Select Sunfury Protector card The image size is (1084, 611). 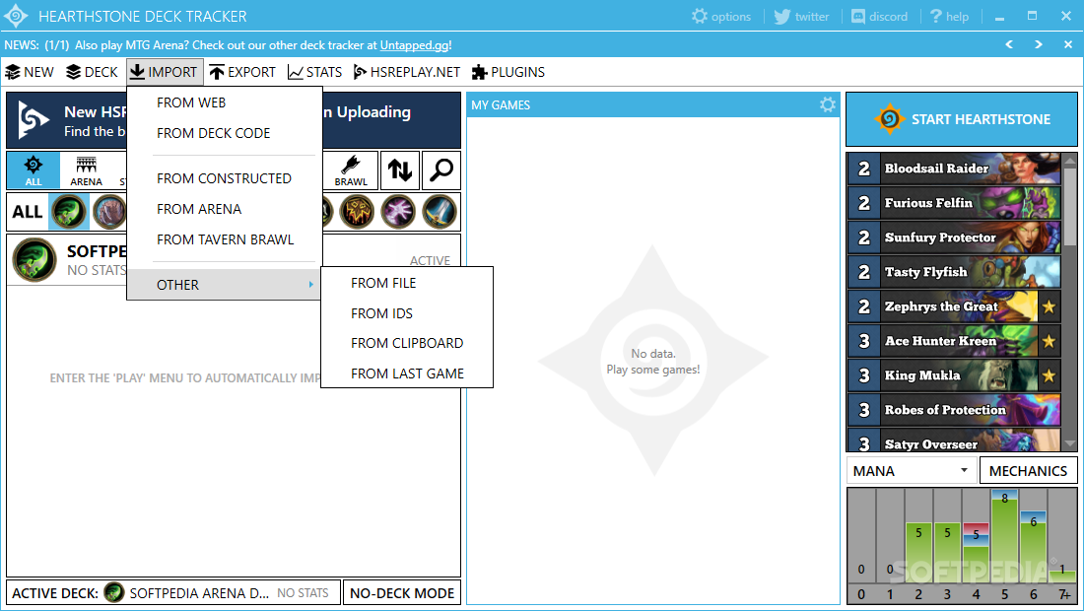[954, 238]
